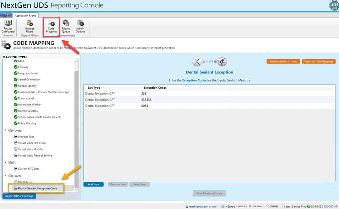Click the mapping types scrollbar thumb
Image resolution: width=339 pixels, height=209 pixels.
[x=76, y=129]
